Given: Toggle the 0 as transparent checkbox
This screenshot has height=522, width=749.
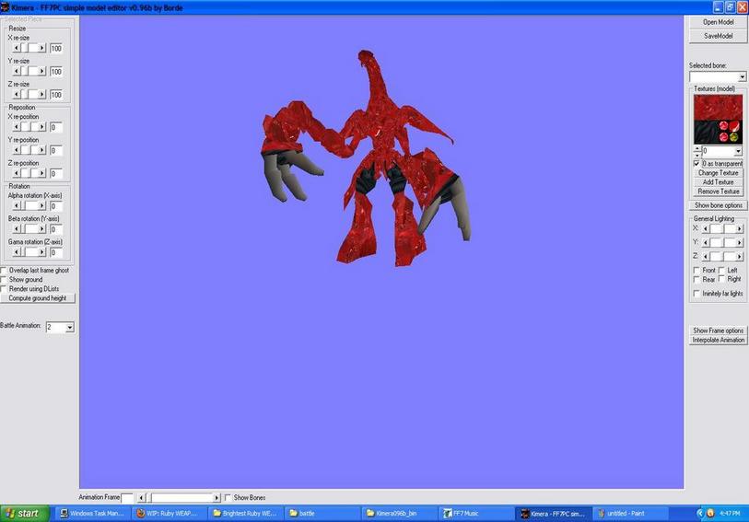Looking at the screenshot, I should coord(696,164).
